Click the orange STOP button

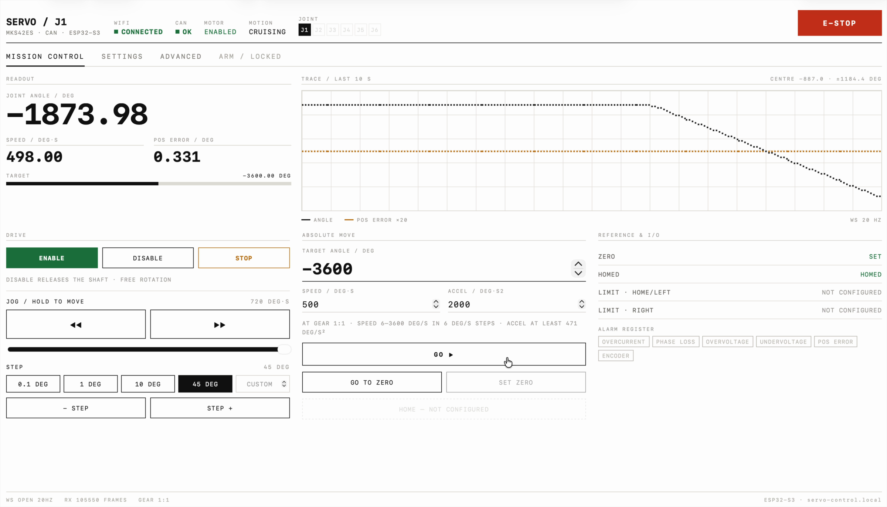point(244,258)
